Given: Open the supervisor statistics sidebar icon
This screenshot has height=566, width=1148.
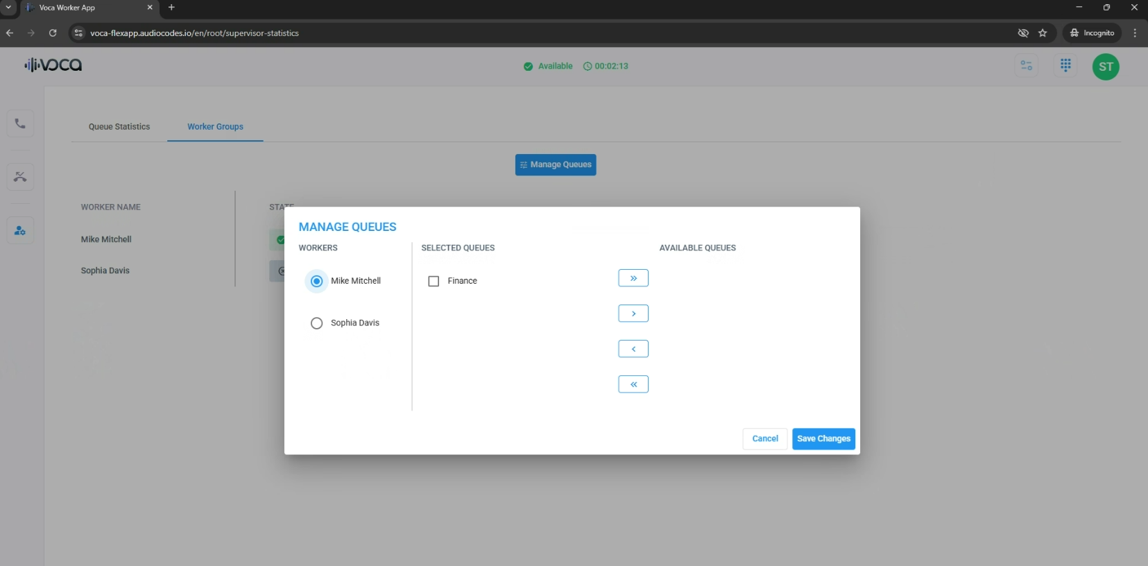Looking at the screenshot, I should [x=20, y=230].
